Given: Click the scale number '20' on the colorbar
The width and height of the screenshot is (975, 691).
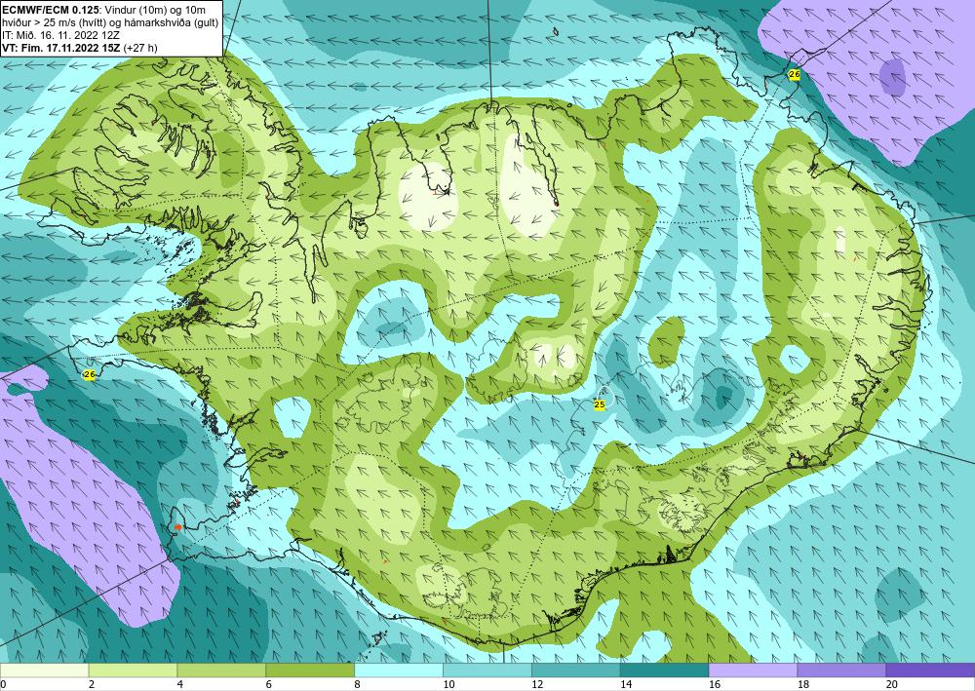Looking at the screenshot, I should pyautogui.click(x=892, y=685).
